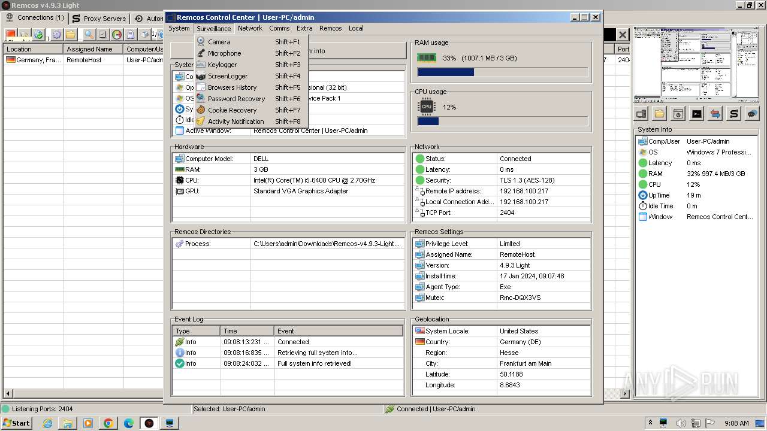Open Chrome from the taskbar
The height and width of the screenshot is (431, 767).
(x=108, y=423)
